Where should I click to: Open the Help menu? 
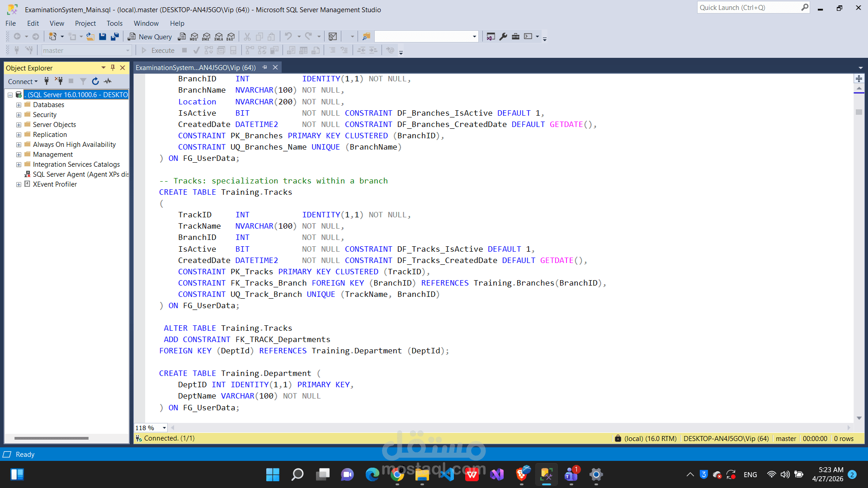tap(177, 23)
